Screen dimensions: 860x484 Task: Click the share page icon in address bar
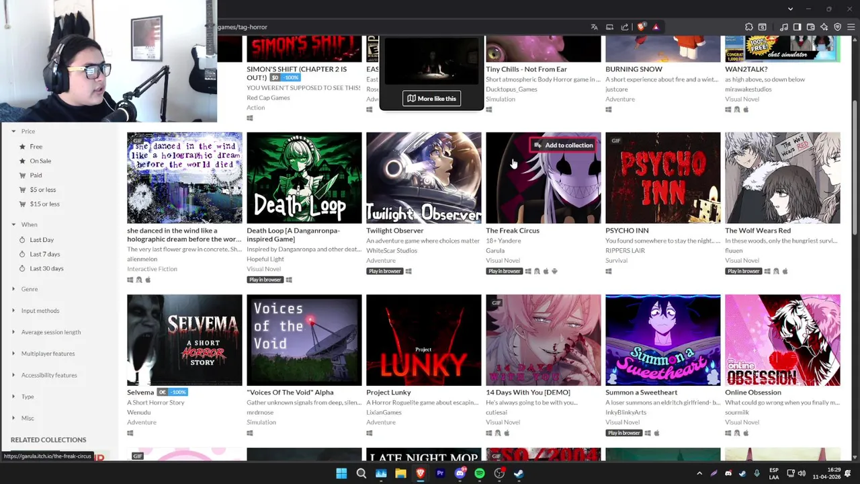click(625, 27)
